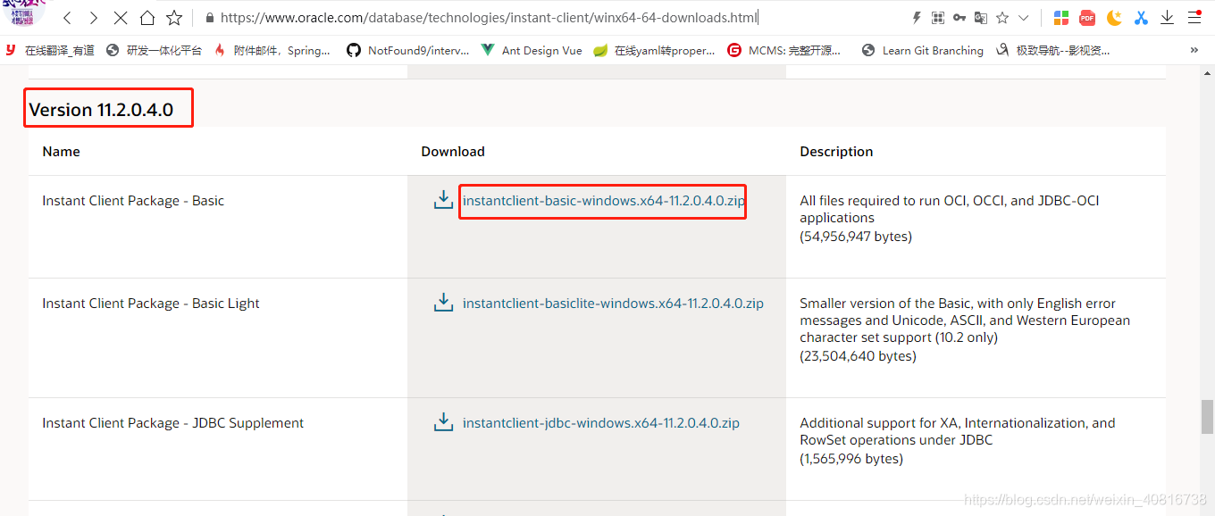This screenshot has height=516, width=1215.
Task: Go back to the previous page
Action: 67,18
